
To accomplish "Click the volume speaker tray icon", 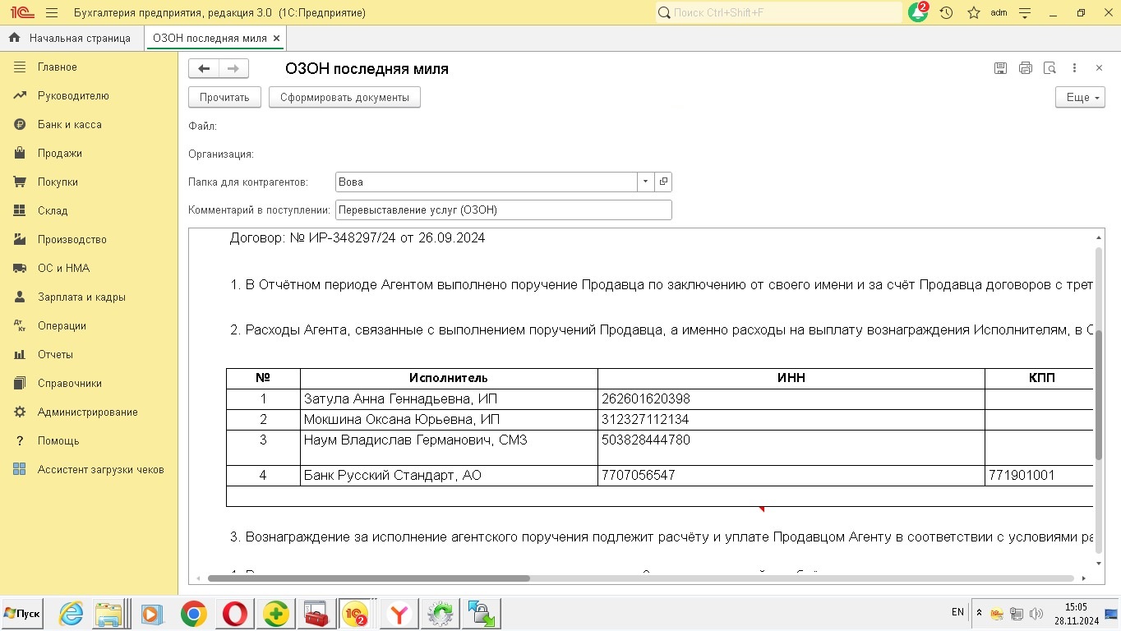I will click(x=1036, y=614).
